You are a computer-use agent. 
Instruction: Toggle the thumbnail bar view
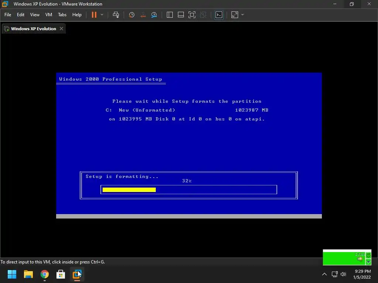[181, 15]
